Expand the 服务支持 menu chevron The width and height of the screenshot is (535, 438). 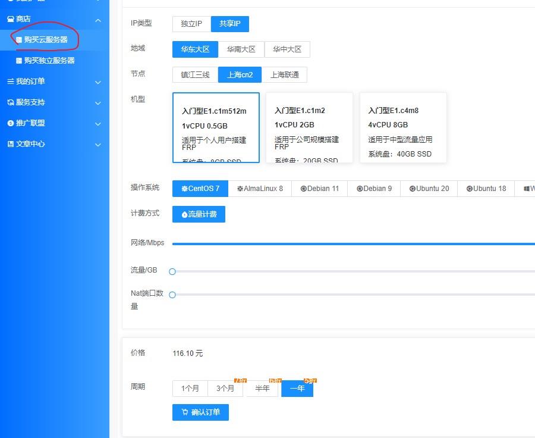coord(98,103)
